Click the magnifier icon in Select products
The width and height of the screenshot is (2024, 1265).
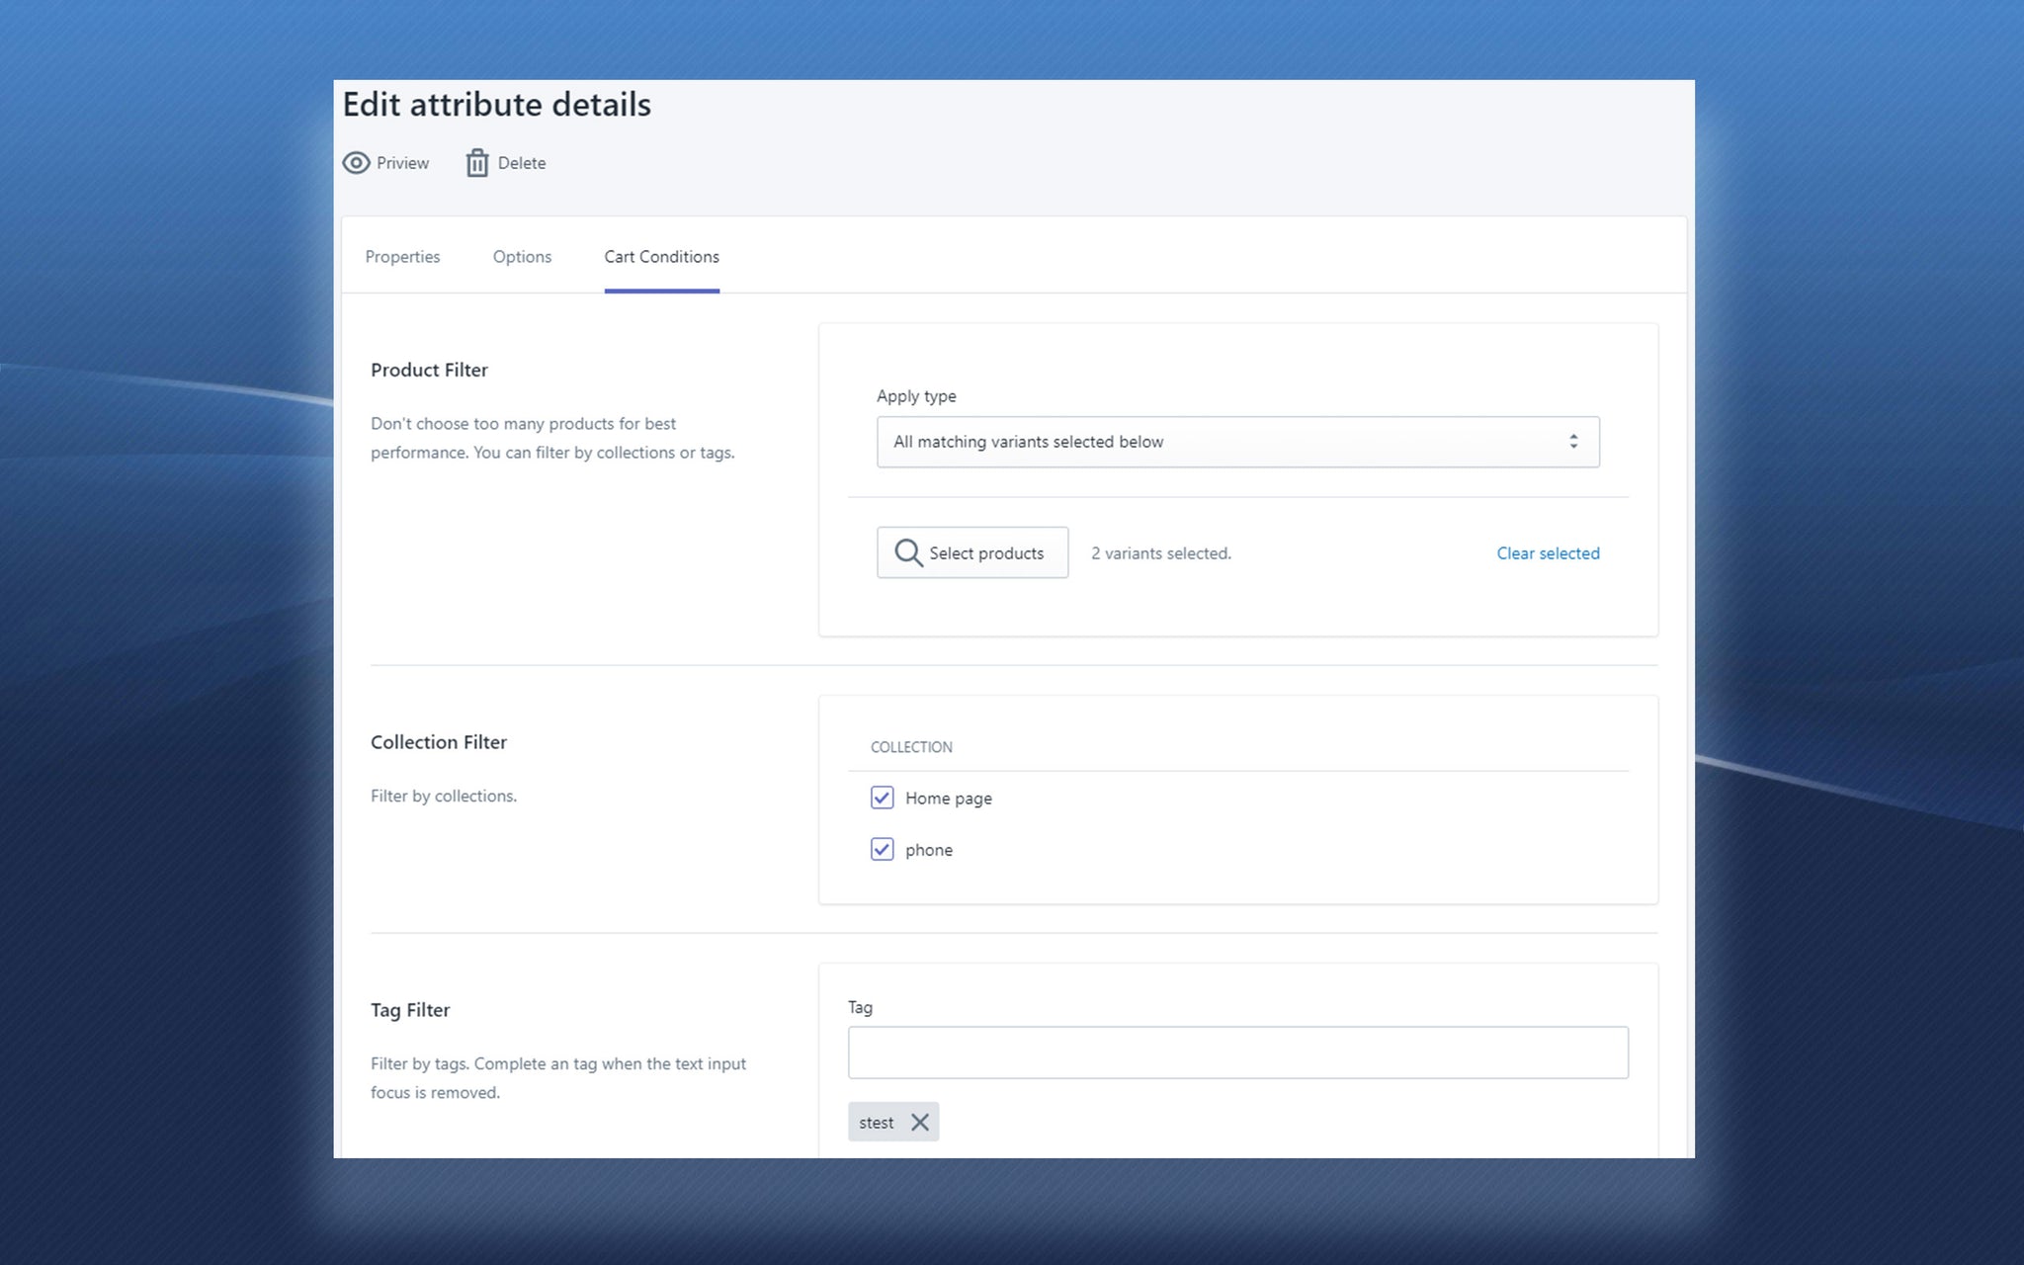[x=907, y=552]
